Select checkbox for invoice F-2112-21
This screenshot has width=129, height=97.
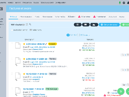click(x=12, y=89)
